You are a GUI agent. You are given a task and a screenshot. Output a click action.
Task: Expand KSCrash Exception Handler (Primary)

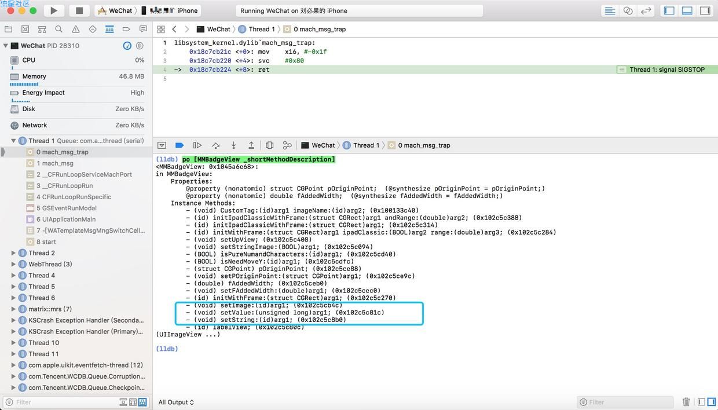pos(13,332)
